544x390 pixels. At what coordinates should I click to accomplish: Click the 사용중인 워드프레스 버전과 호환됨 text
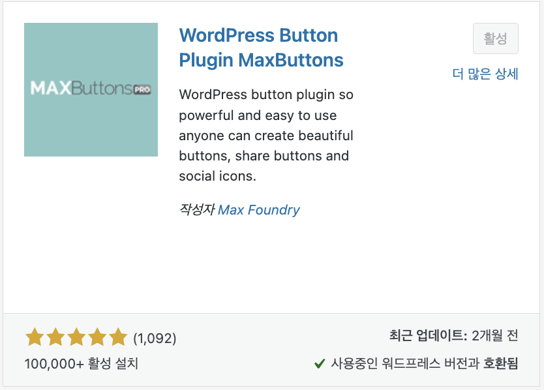click(x=424, y=364)
